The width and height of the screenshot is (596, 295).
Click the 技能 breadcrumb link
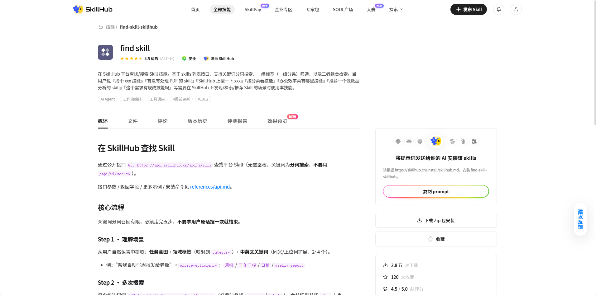coord(110,27)
